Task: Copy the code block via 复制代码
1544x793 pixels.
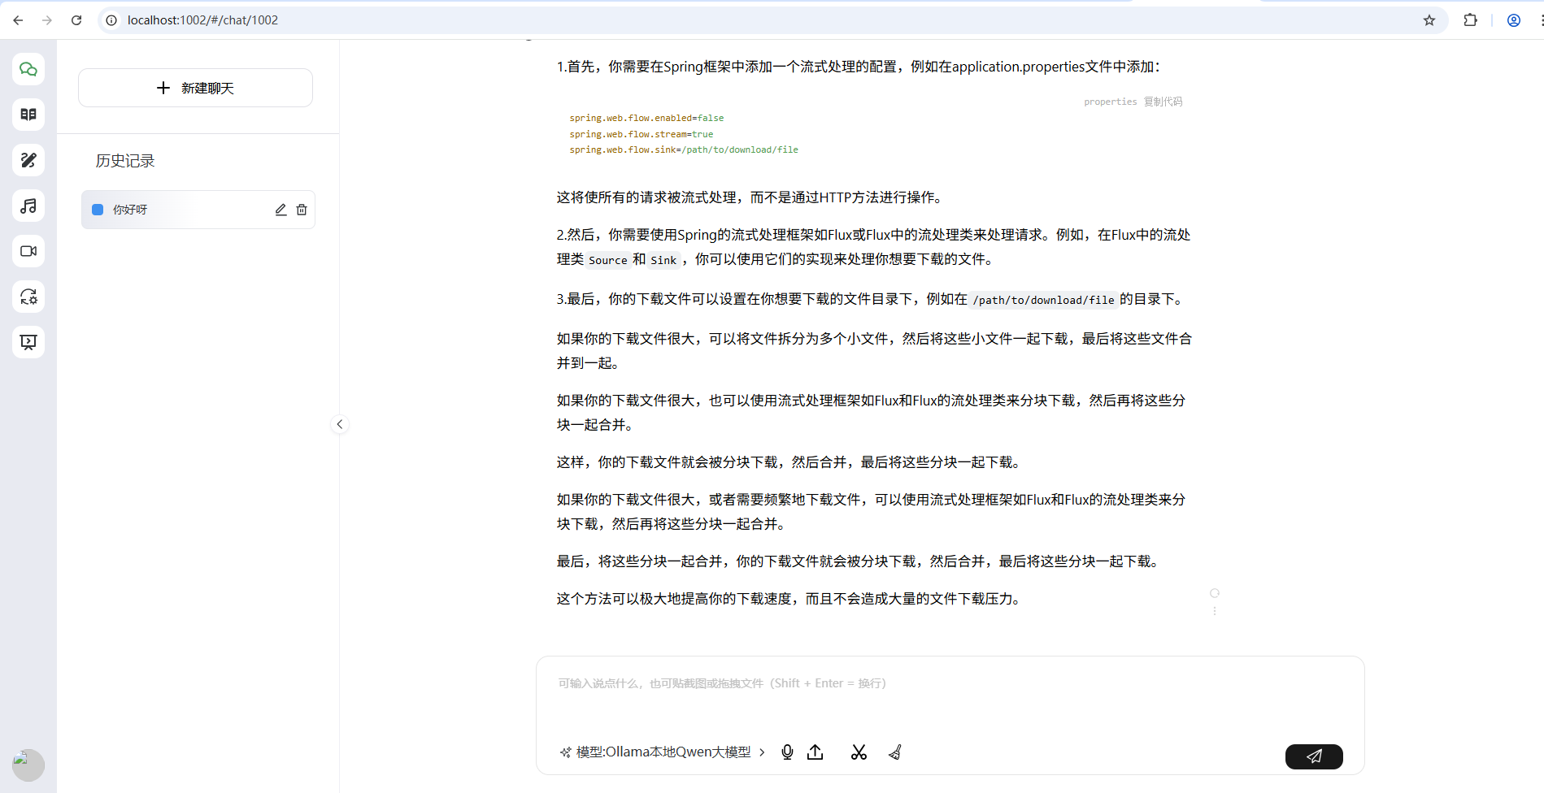Action: (x=1163, y=102)
